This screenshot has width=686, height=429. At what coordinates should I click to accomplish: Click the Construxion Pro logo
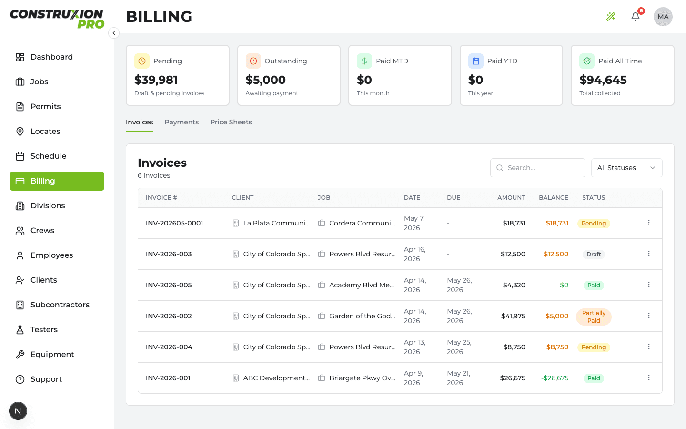57,19
